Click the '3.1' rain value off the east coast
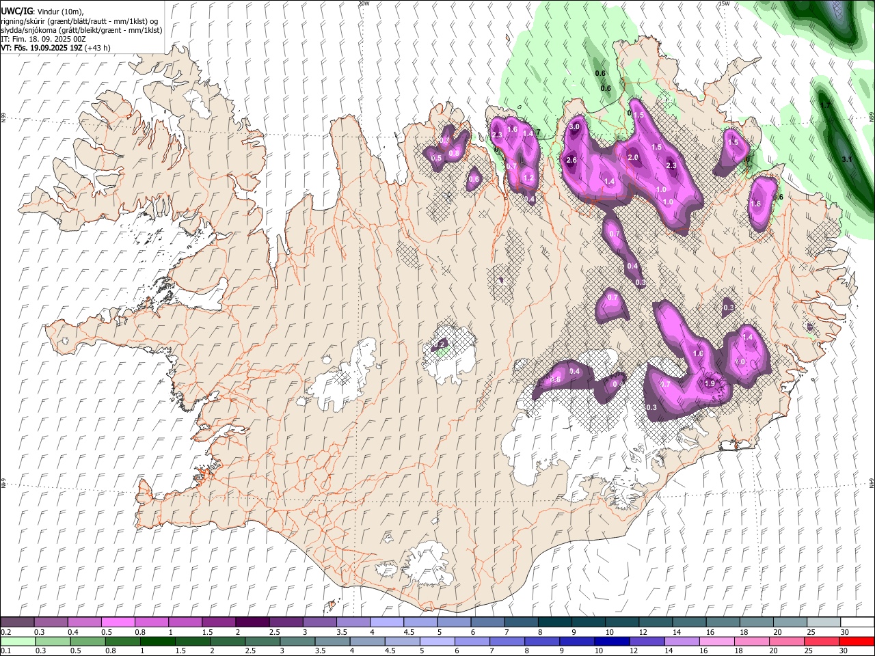 [846, 159]
